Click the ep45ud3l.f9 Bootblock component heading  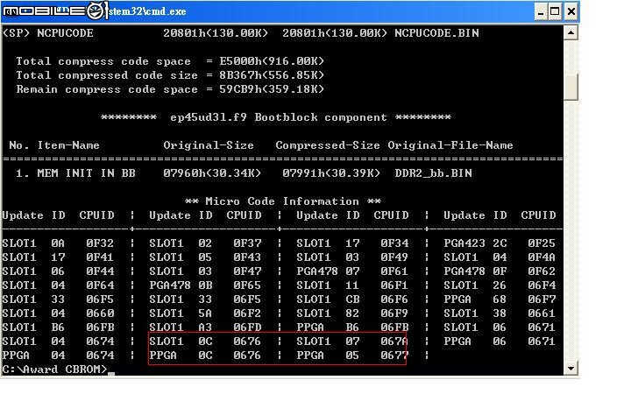276,117
